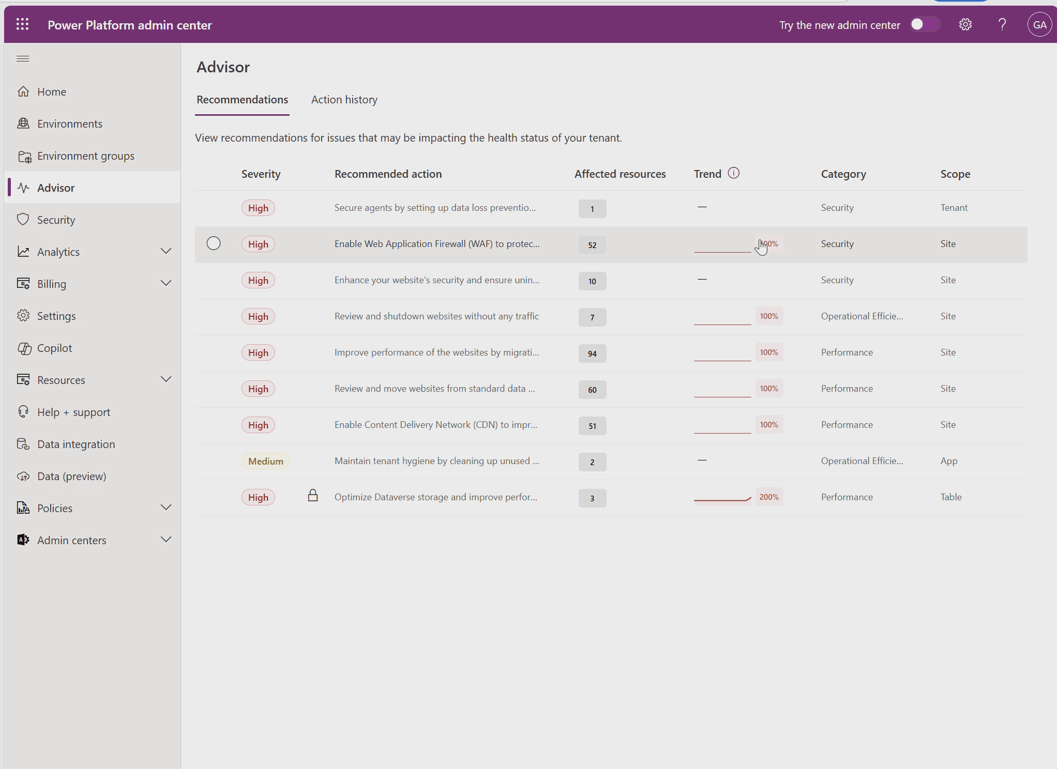Go to Environment groups in sidebar
1057x769 pixels.
click(85, 156)
